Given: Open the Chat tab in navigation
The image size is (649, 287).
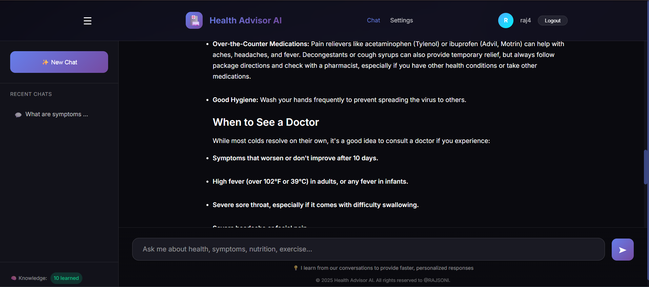Looking at the screenshot, I should coord(373,20).
